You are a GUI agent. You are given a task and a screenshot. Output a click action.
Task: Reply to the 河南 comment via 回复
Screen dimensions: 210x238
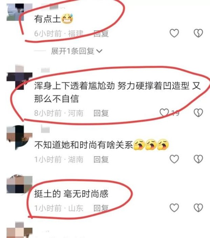pyautogui.click(x=101, y=113)
